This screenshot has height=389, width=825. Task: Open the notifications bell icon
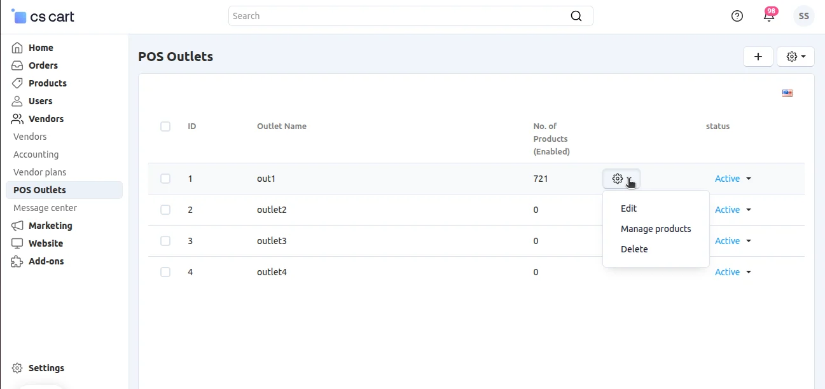[769, 17]
